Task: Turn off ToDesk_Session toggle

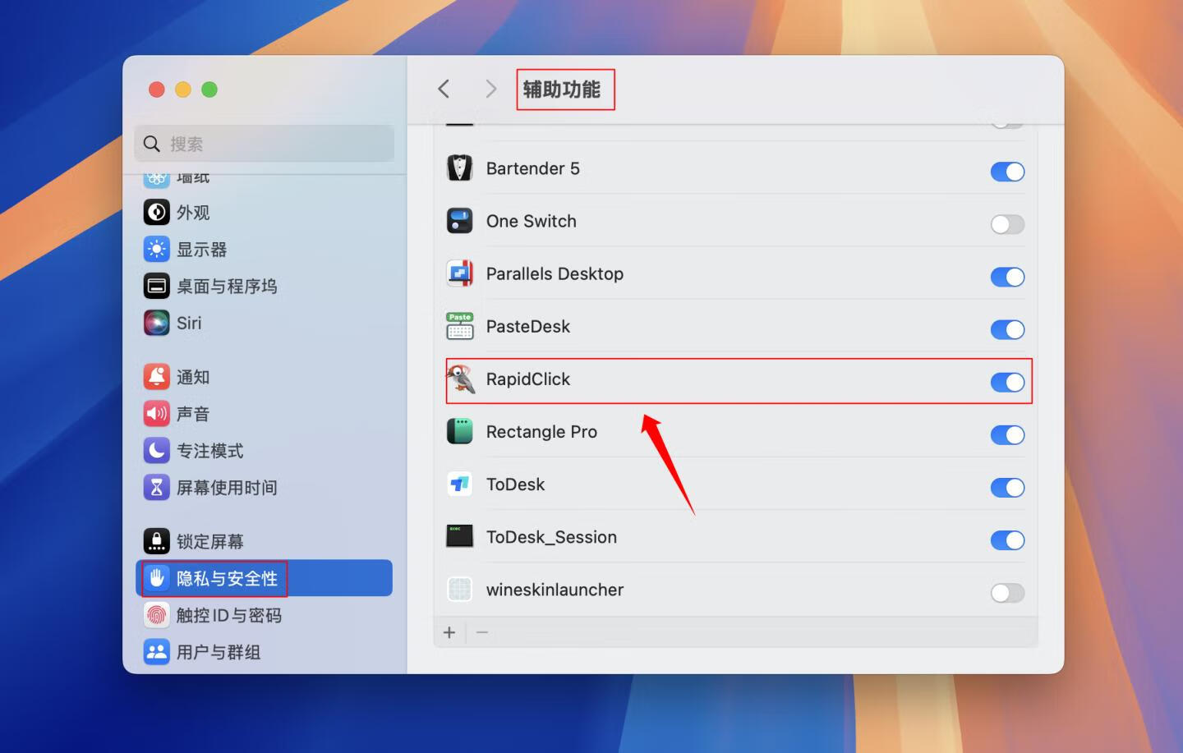Action: 1007,540
